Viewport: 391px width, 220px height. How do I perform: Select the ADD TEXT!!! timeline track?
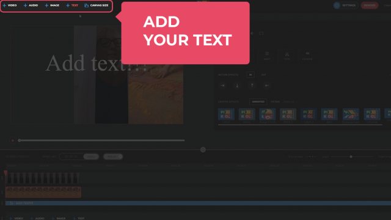(x=198, y=204)
